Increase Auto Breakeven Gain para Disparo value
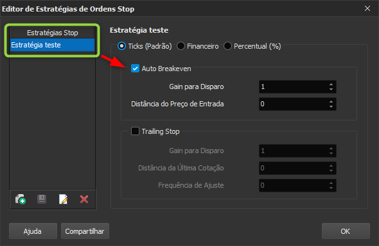This screenshot has width=379, height=246. pyautogui.click(x=331, y=85)
